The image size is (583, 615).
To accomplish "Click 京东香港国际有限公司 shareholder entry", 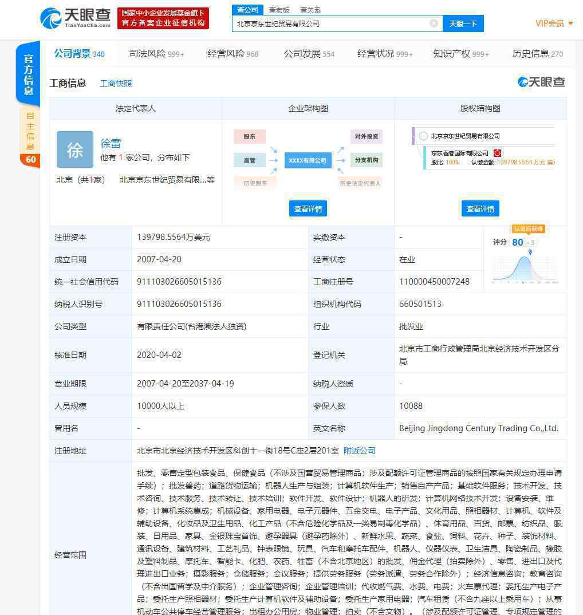I will point(459,153).
